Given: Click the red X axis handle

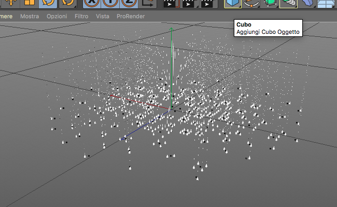Looking at the screenshot, I should point(112,95).
